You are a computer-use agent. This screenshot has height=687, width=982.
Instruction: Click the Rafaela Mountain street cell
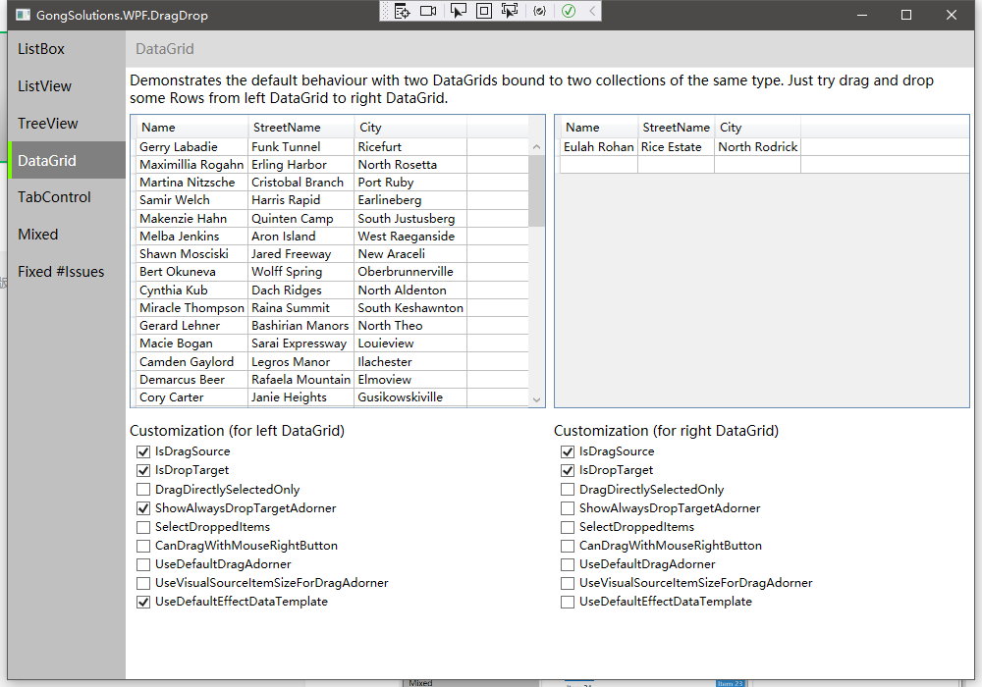pos(301,379)
